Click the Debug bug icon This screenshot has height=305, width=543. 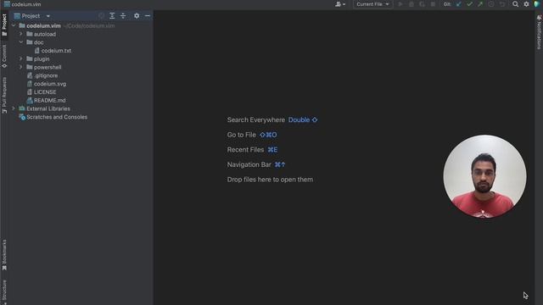point(411,4)
